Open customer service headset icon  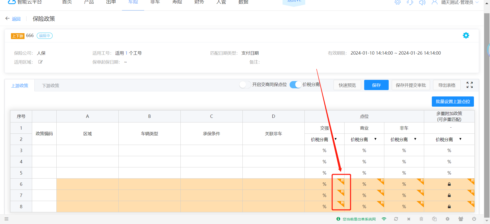click(410, 2)
